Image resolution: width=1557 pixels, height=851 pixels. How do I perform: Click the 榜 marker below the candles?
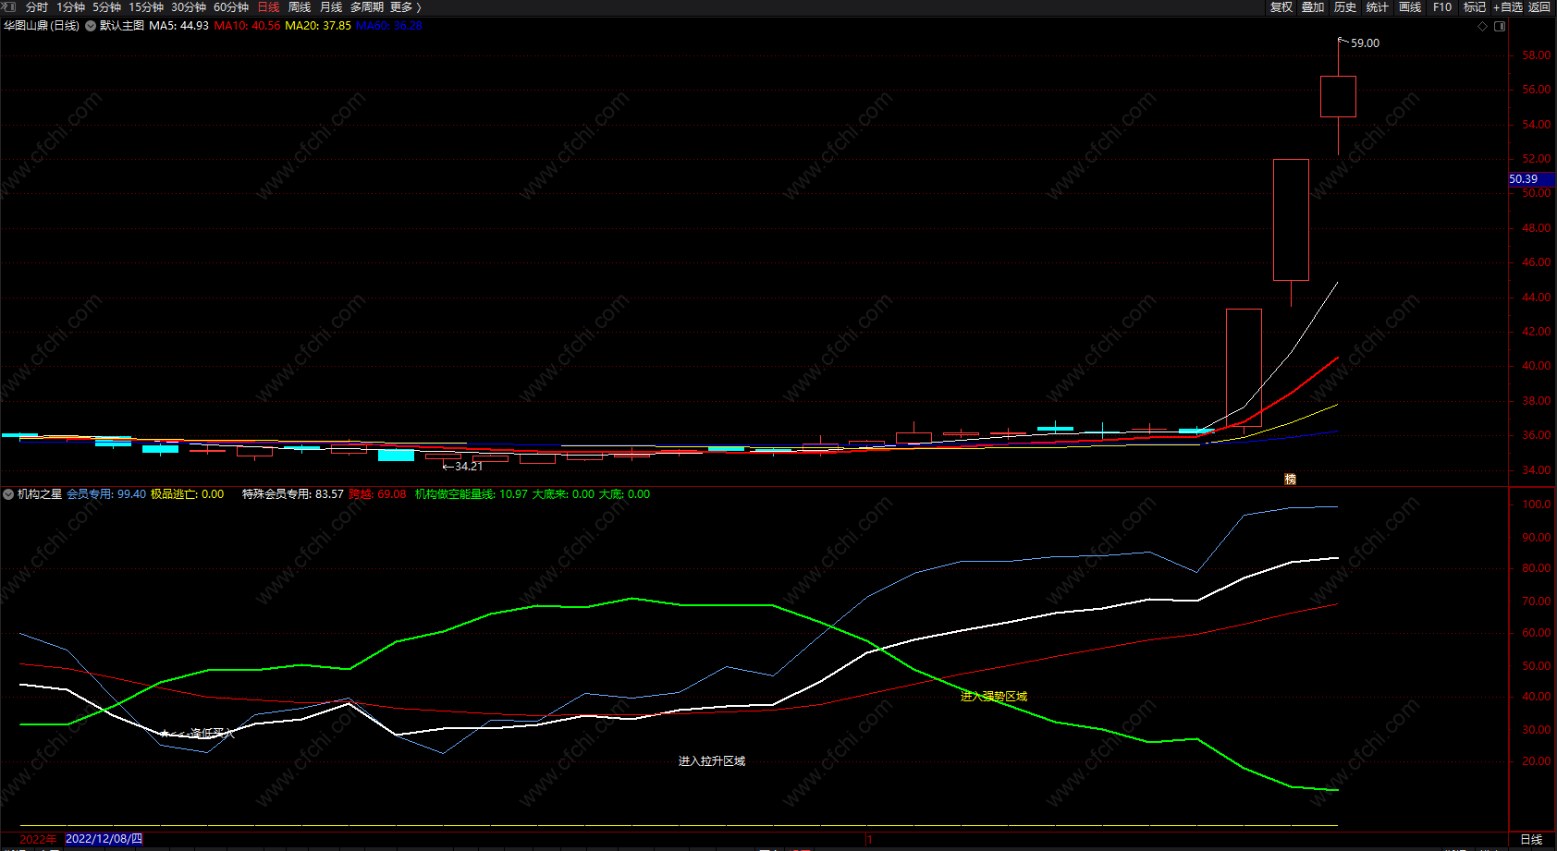tap(1290, 479)
